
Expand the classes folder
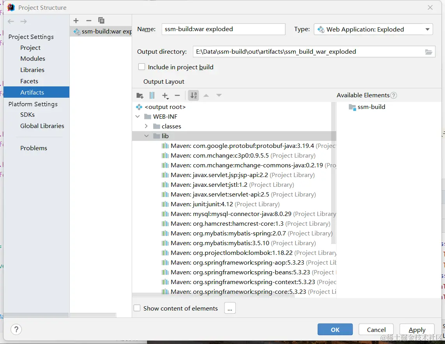tap(146, 126)
